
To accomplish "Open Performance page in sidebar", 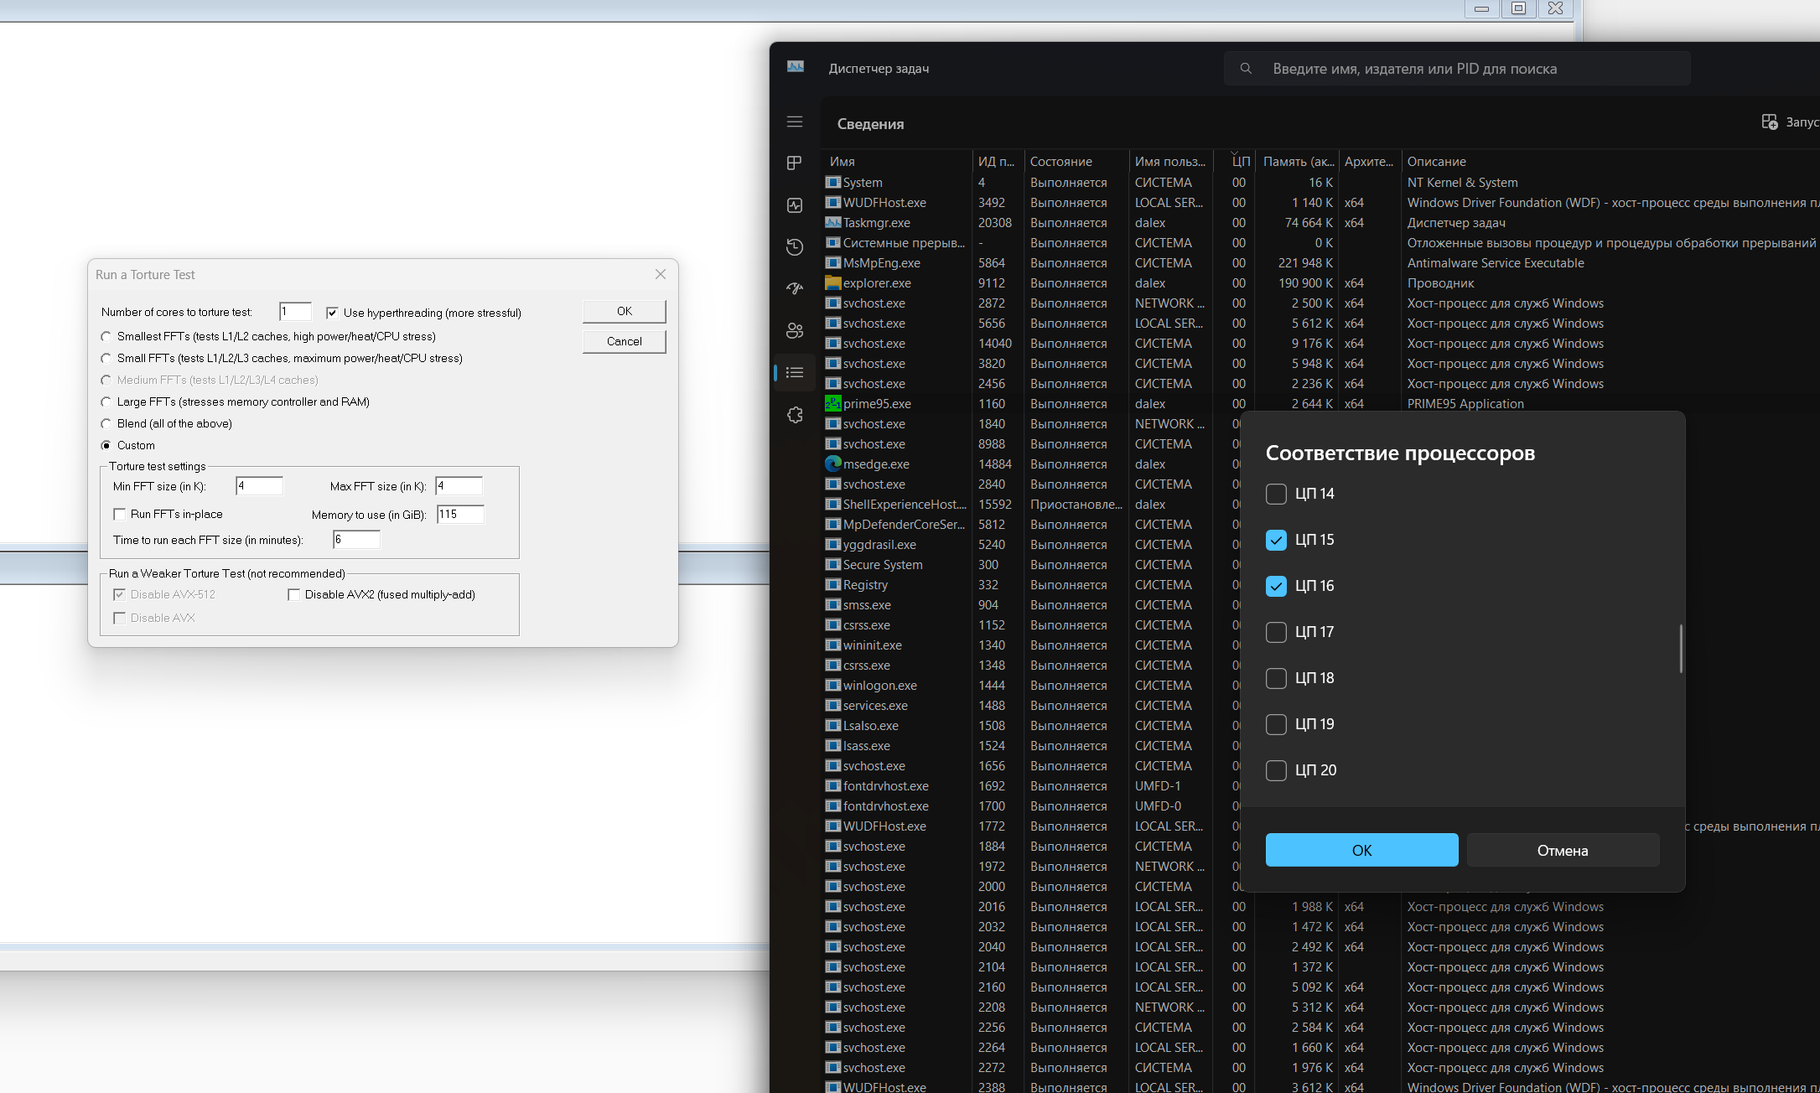I will point(795,205).
